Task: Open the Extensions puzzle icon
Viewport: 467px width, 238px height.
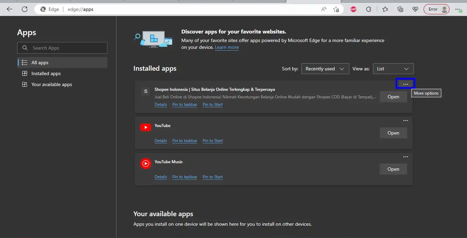Action: 368,9
